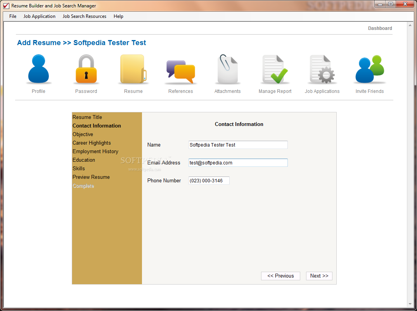Click the Resume label under folder
The height and width of the screenshot is (311, 417).
(133, 91)
